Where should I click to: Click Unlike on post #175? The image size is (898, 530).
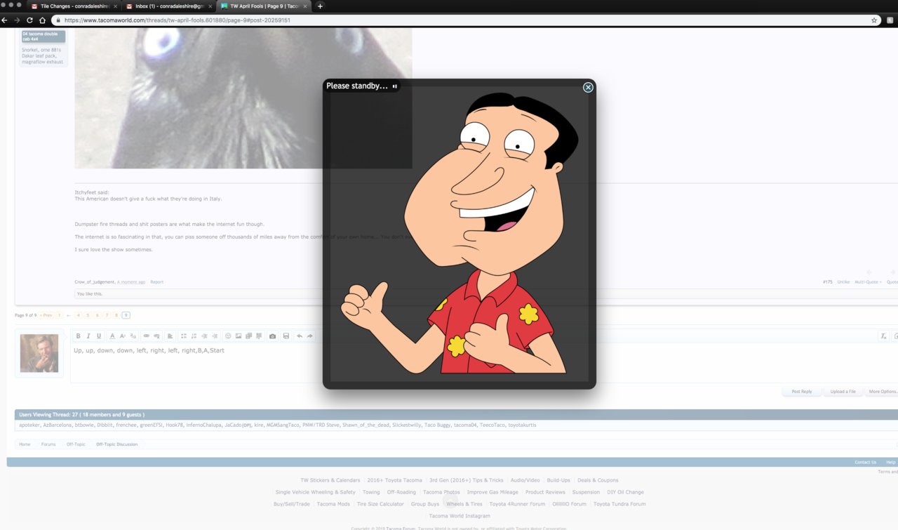click(843, 282)
